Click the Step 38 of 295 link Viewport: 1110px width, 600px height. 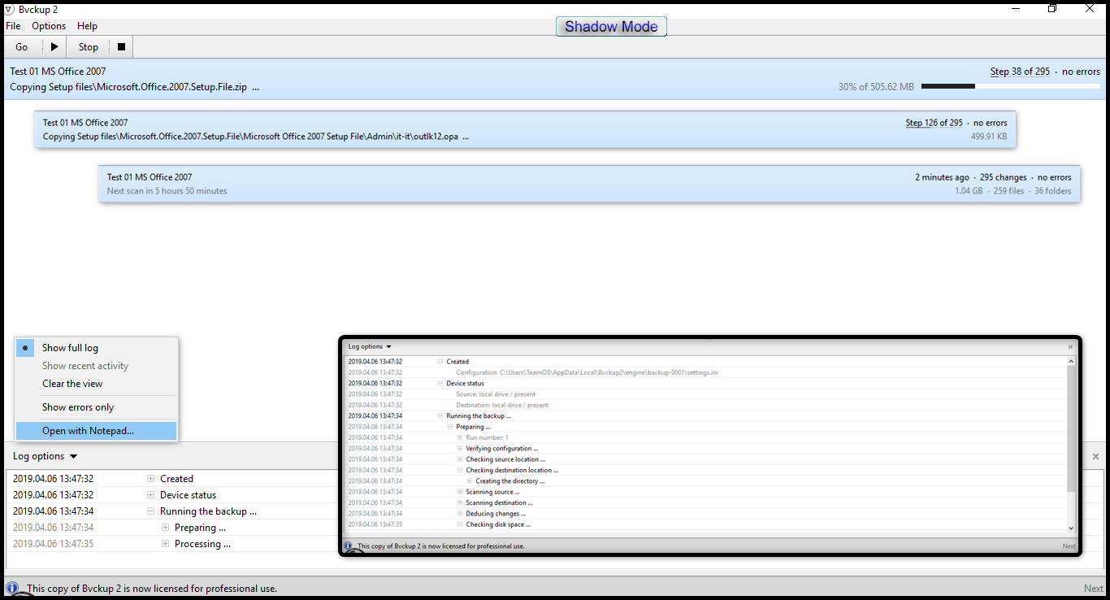click(x=1020, y=72)
